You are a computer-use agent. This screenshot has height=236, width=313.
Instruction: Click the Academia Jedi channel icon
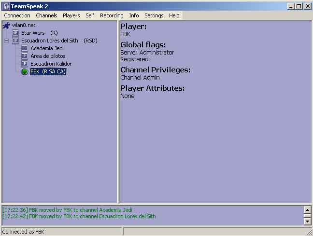coord(25,48)
